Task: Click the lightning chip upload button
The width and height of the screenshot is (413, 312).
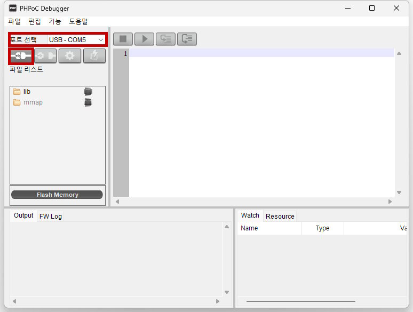Action: (x=94, y=56)
